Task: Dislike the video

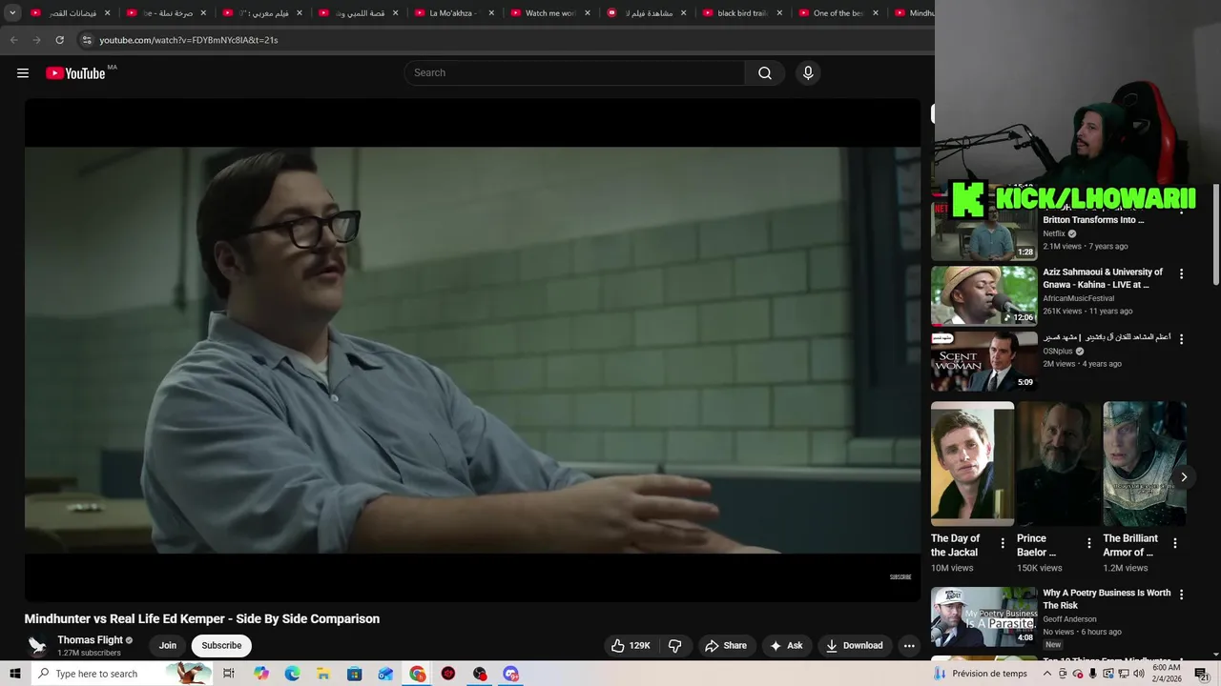Action: [x=675, y=646]
